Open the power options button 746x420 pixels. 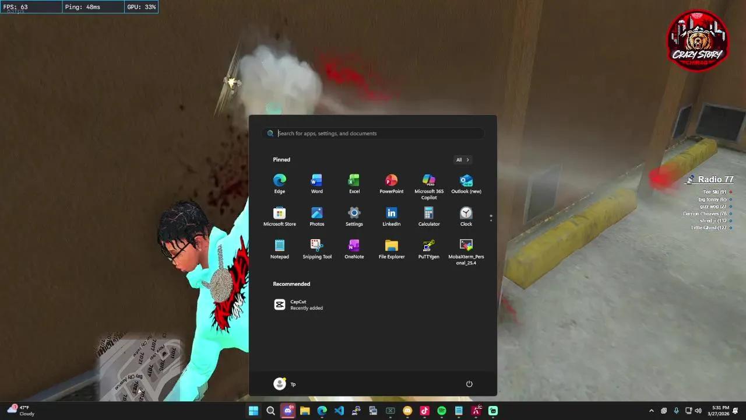pyautogui.click(x=469, y=384)
